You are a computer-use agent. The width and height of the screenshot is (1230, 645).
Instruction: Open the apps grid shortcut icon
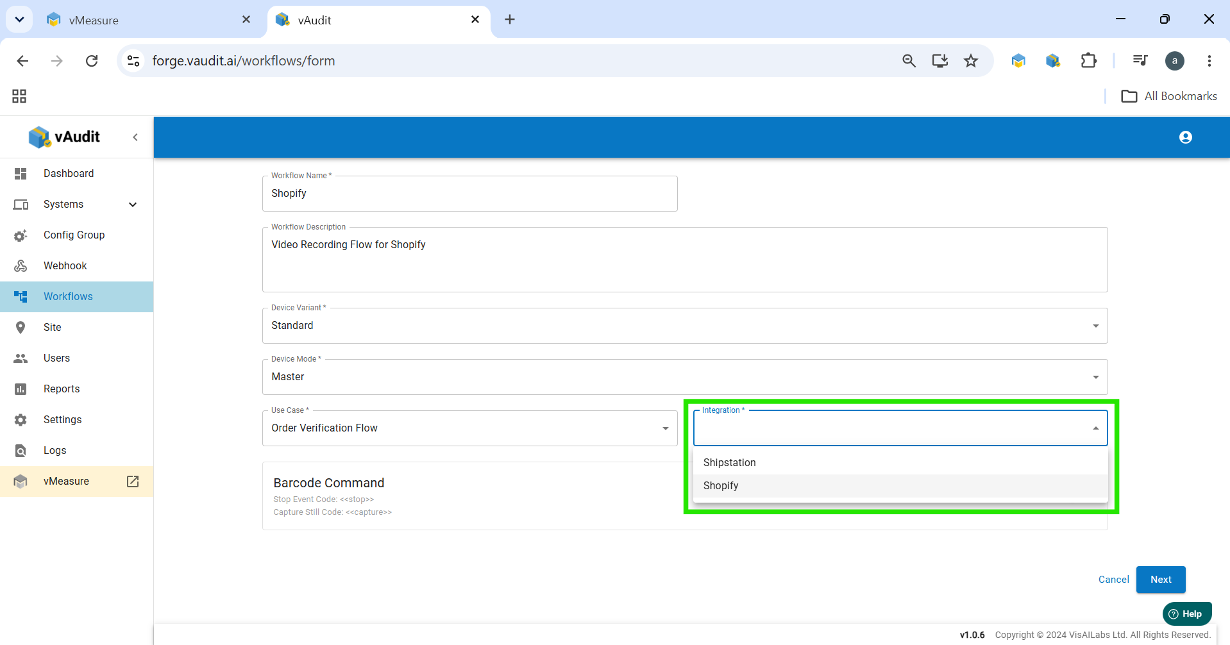[19, 96]
